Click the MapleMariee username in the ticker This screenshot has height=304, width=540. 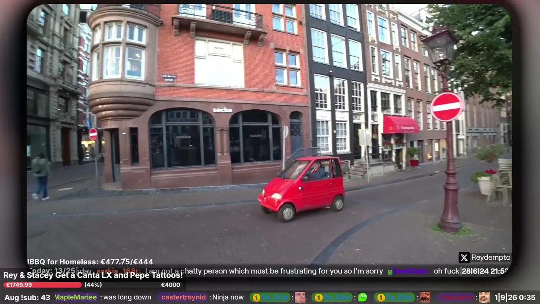pyautogui.click(x=76, y=297)
